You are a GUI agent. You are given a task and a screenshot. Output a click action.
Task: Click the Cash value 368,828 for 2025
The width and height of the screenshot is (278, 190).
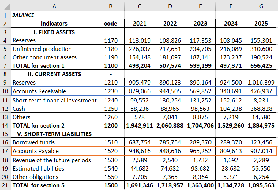pos(261,109)
